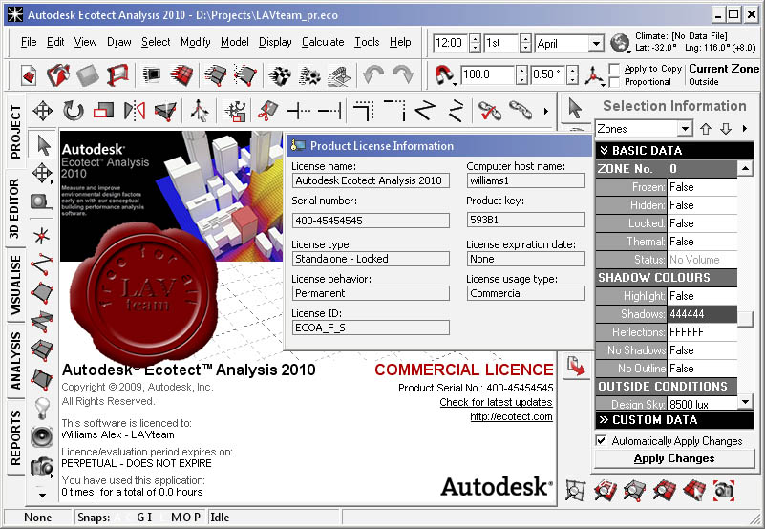Click the Shadows colour value 444444
The image size is (765, 529).
(702, 314)
